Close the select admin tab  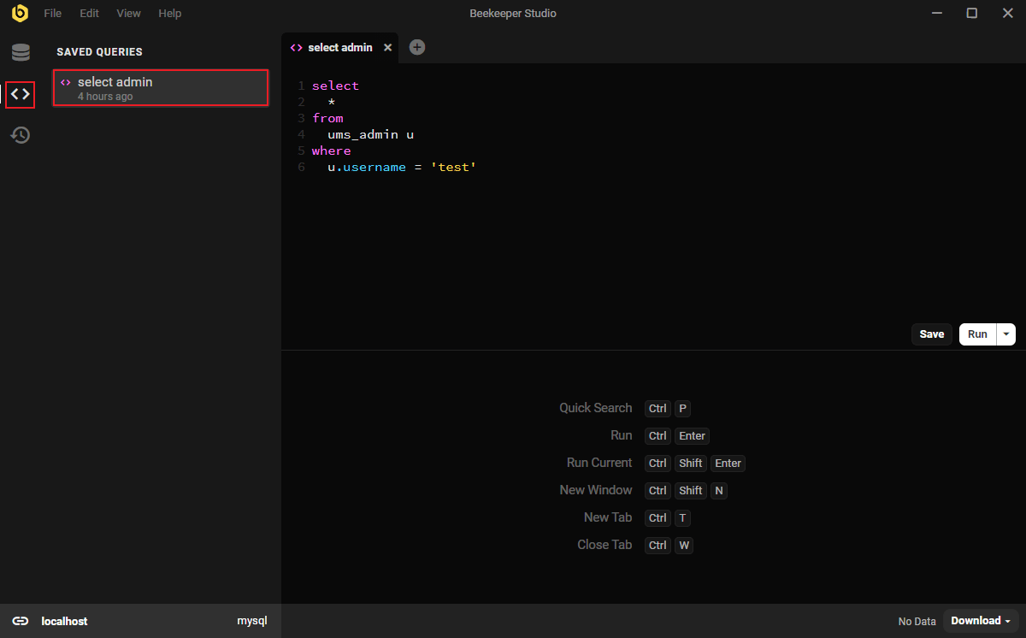[x=387, y=48]
